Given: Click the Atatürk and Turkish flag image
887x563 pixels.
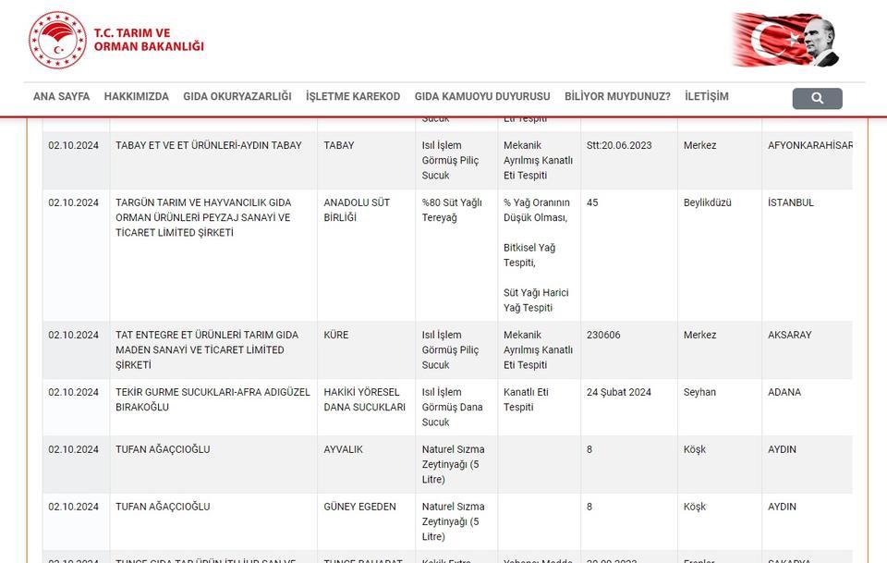Looking at the screenshot, I should pyautogui.click(x=785, y=40).
